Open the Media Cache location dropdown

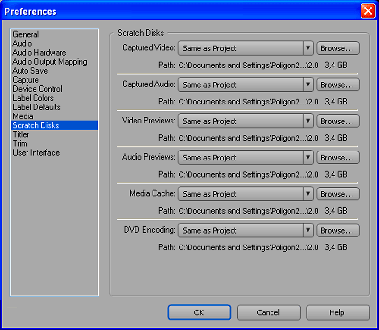coord(245,194)
